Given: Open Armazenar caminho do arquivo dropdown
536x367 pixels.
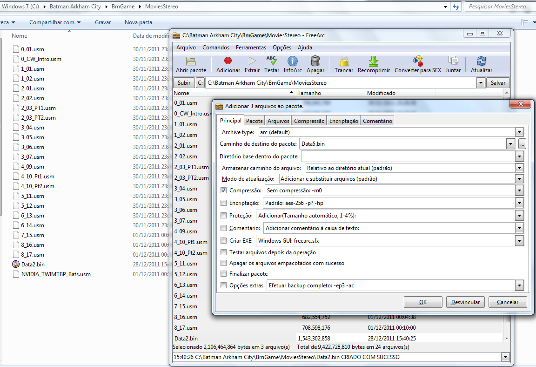Looking at the screenshot, I should (x=519, y=168).
